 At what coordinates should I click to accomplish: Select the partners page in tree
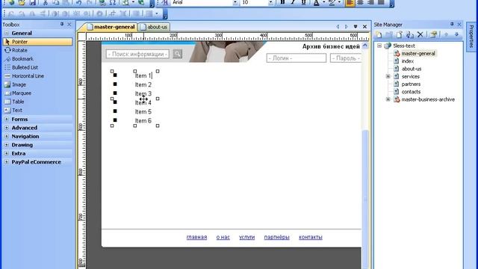pyautogui.click(x=411, y=84)
